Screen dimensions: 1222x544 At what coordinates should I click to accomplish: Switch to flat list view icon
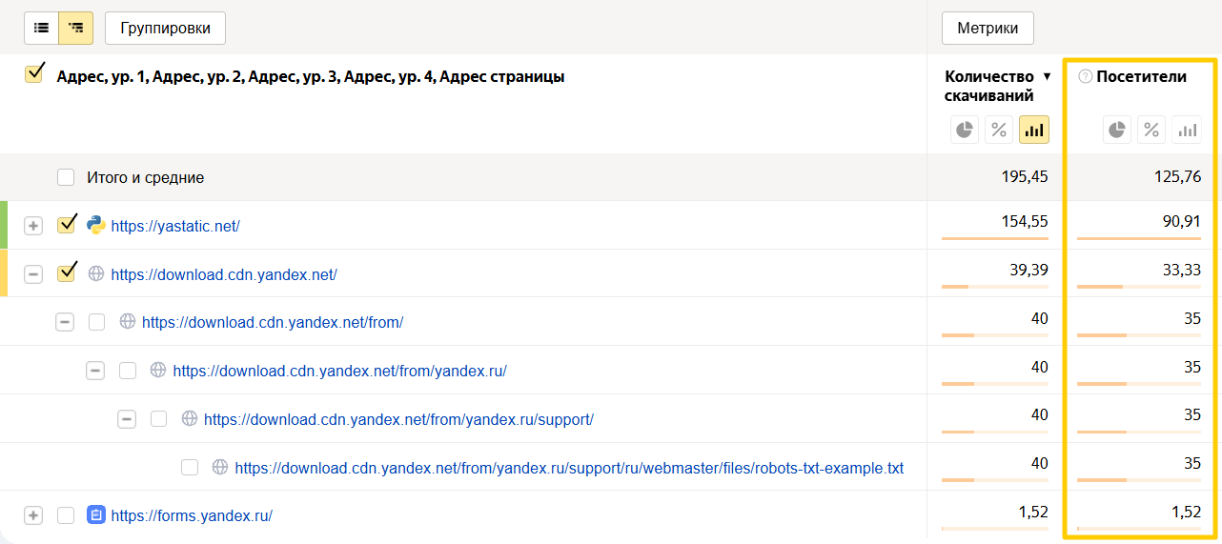(42, 29)
